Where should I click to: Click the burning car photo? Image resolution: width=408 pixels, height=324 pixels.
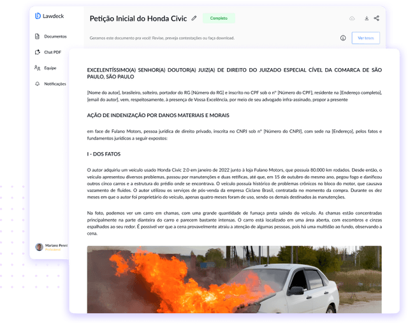click(x=234, y=279)
